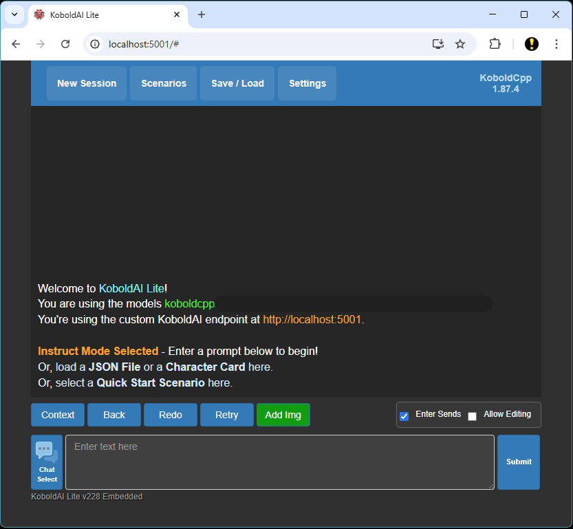Open the Settings menu

pos(307,83)
